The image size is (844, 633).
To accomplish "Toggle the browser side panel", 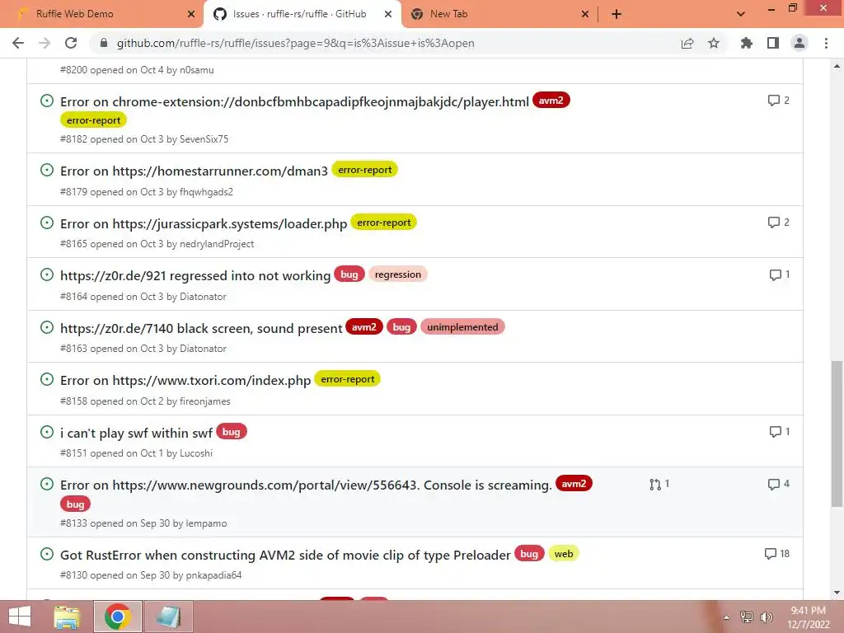I will 773,43.
